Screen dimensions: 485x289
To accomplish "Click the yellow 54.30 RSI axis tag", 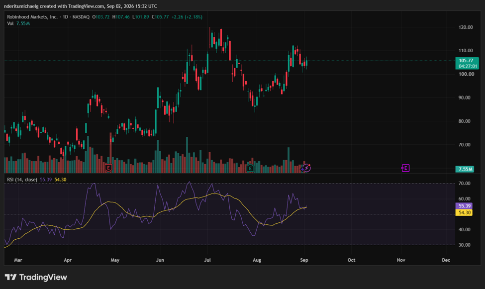I will (x=464, y=212).
